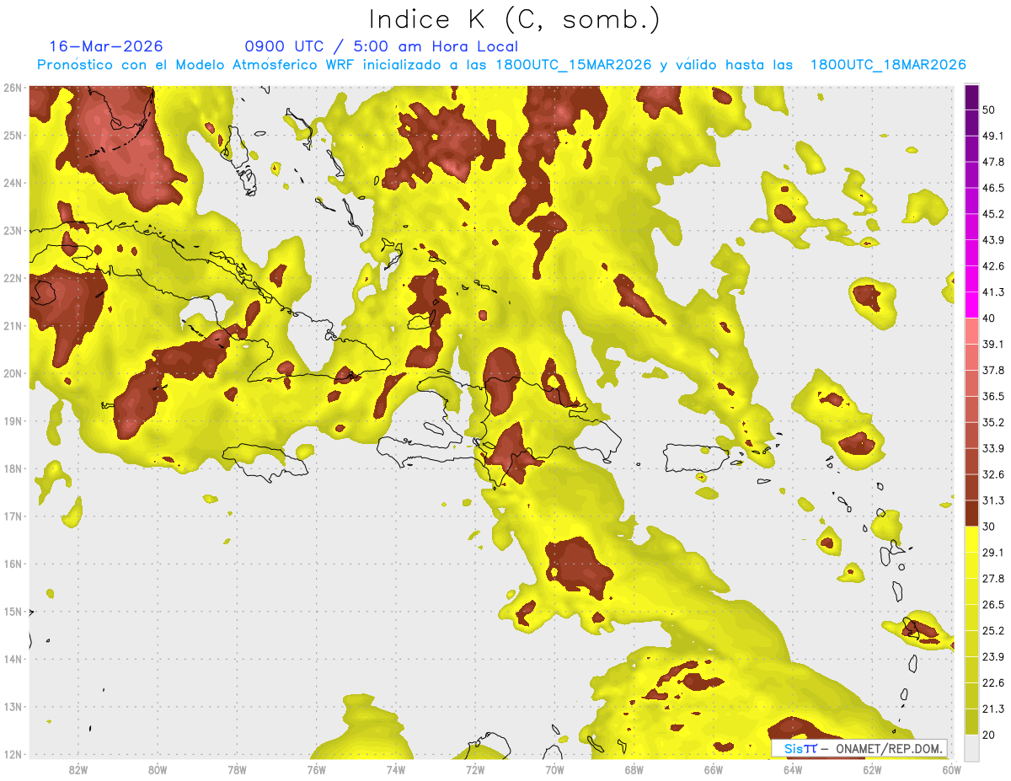
Task: Click the '76W' longitude label
Action: (317, 769)
